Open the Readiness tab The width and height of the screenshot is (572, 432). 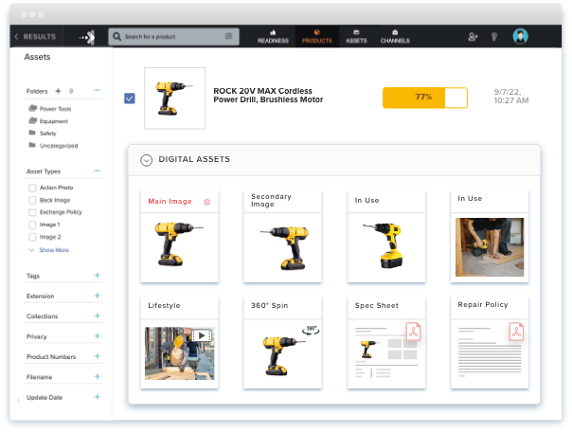pyautogui.click(x=273, y=37)
